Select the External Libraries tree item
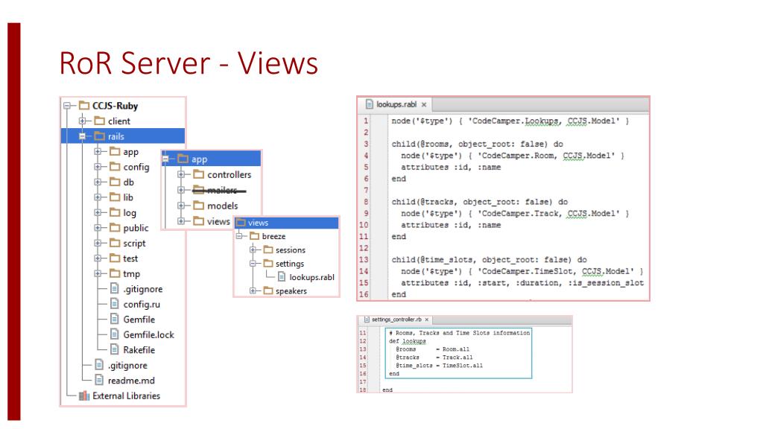763x429 pixels. 126,395
